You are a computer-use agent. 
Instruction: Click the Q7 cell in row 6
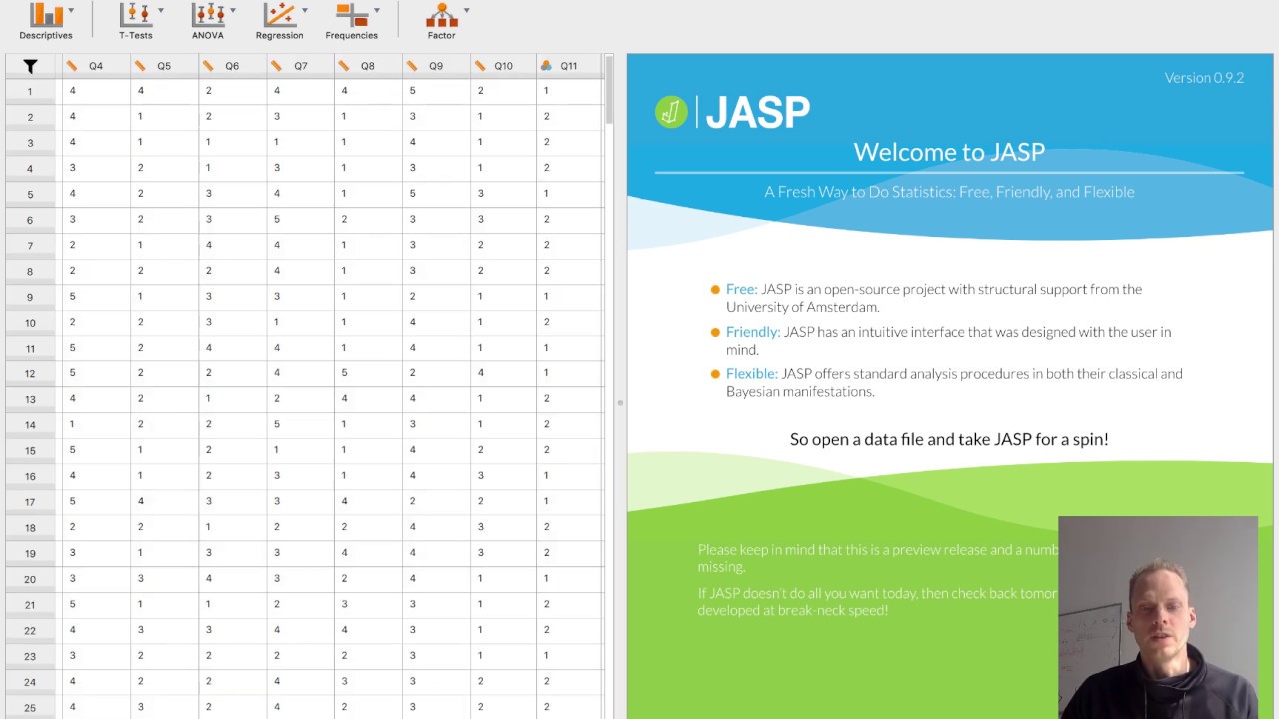pos(301,219)
